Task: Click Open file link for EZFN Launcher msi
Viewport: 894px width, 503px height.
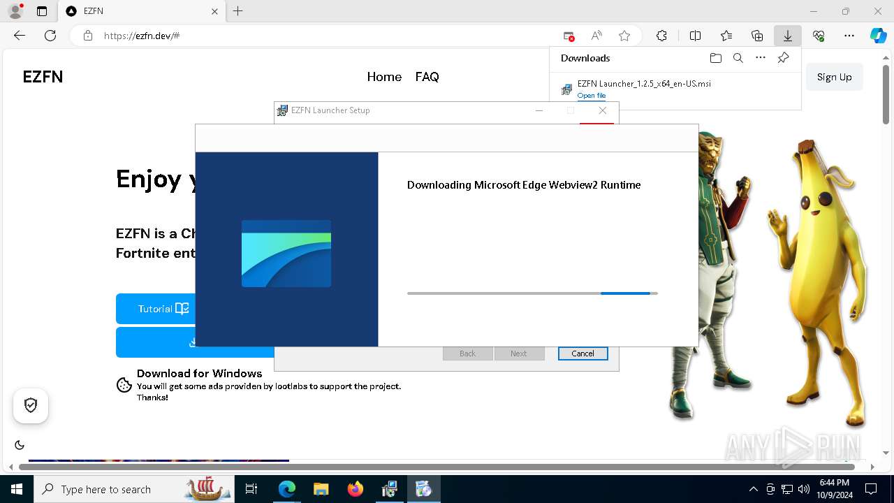Action: (x=592, y=96)
